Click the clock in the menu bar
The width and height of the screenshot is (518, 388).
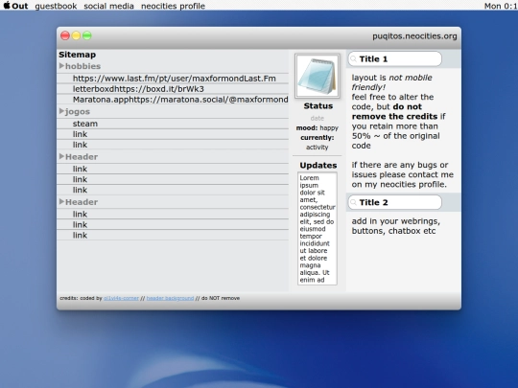501,6
